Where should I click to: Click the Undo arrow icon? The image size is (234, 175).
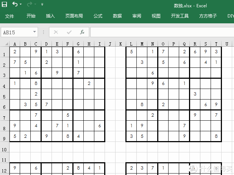click(15, 4)
